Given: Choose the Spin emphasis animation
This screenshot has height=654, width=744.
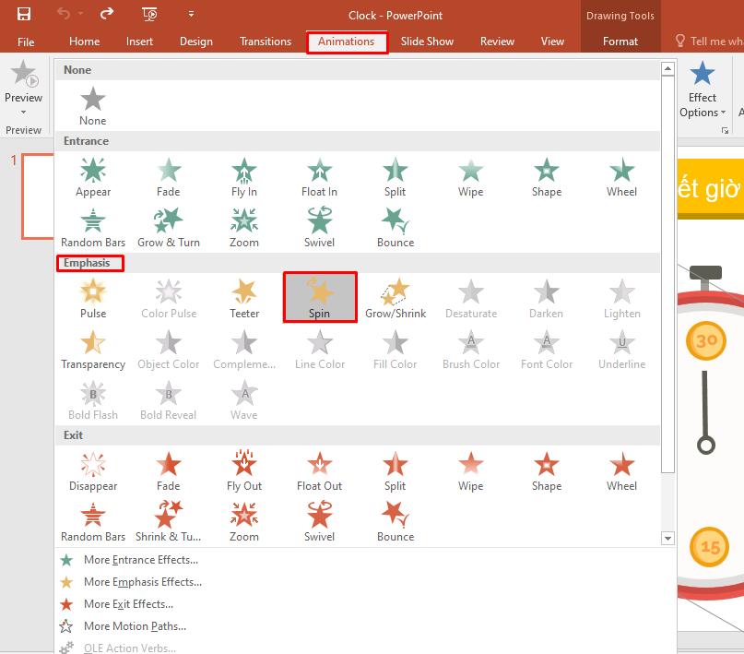Looking at the screenshot, I should tap(320, 298).
